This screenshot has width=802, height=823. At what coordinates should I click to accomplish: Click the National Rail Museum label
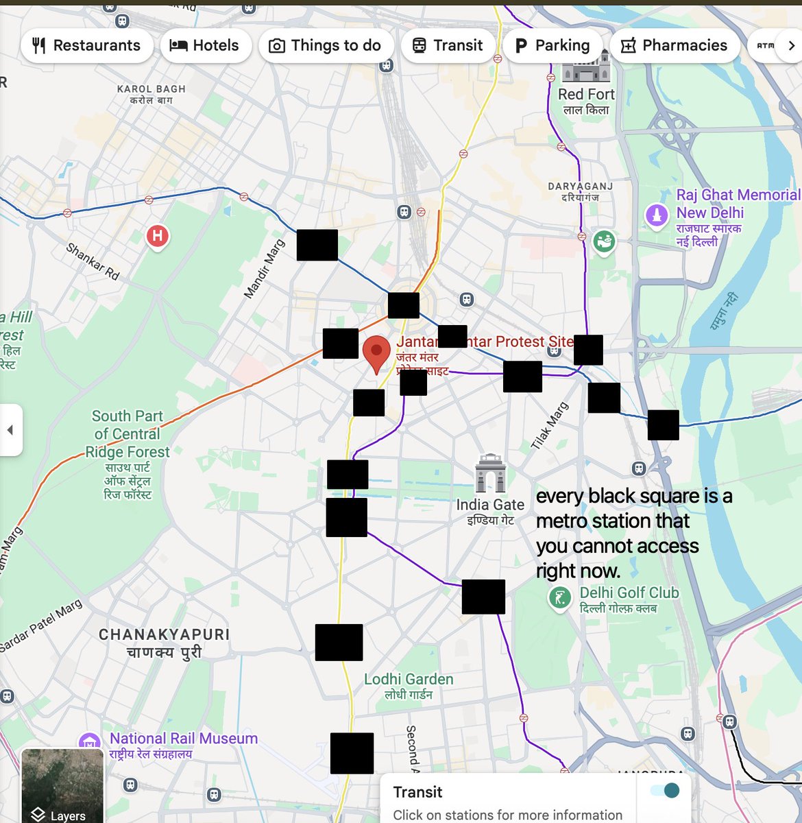click(x=184, y=746)
